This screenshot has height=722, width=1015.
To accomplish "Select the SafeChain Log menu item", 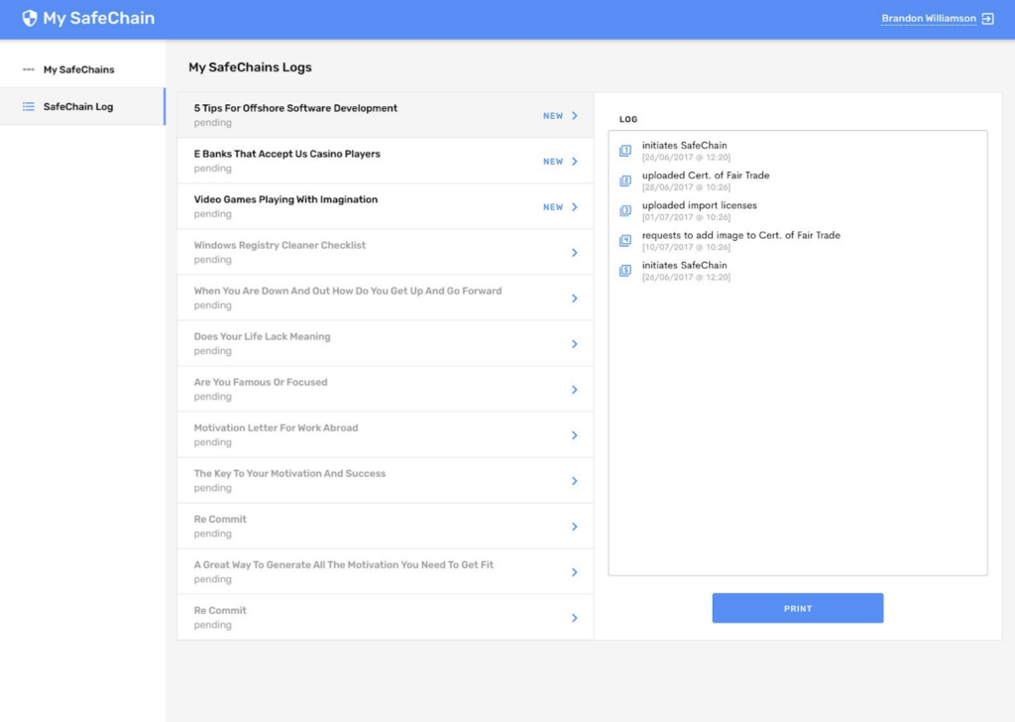I will coord(78,106).
